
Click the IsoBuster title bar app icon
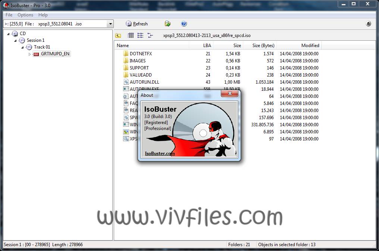(6, 5)
